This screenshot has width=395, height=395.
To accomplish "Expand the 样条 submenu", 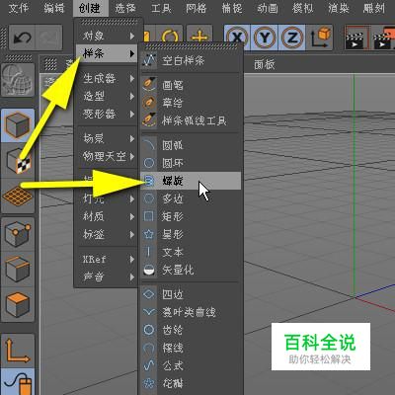I will point(107,53).
